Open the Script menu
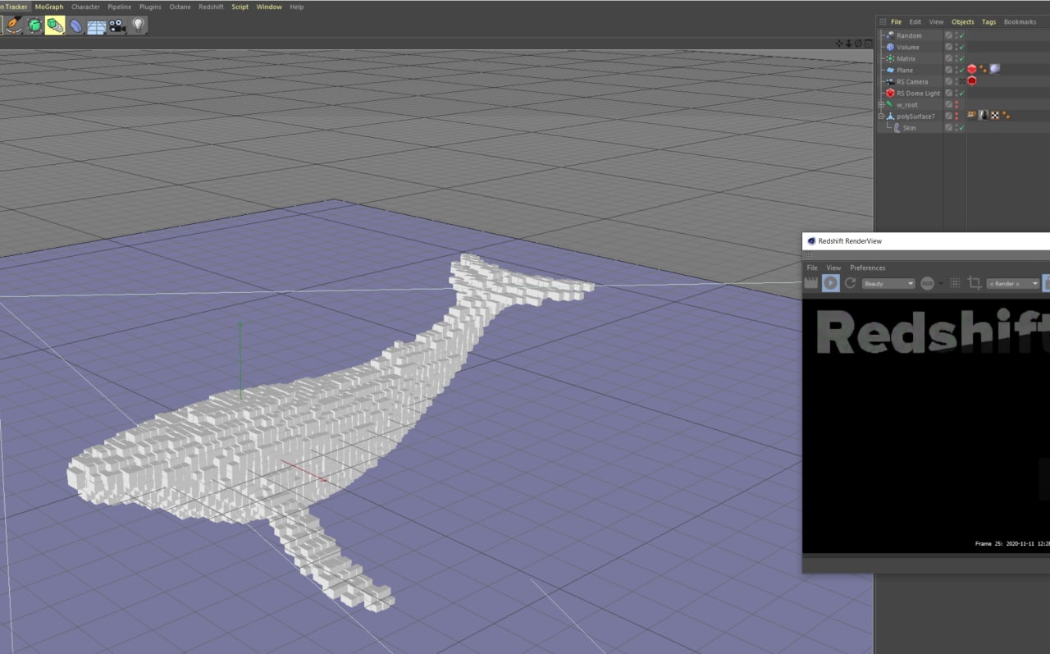The height and width of the screenshot is (654, 1050). pos(240,7)
